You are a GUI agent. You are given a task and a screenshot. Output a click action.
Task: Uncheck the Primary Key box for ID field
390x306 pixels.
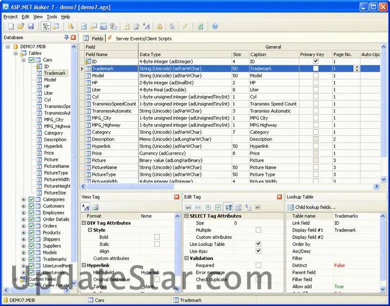(315, 61)
